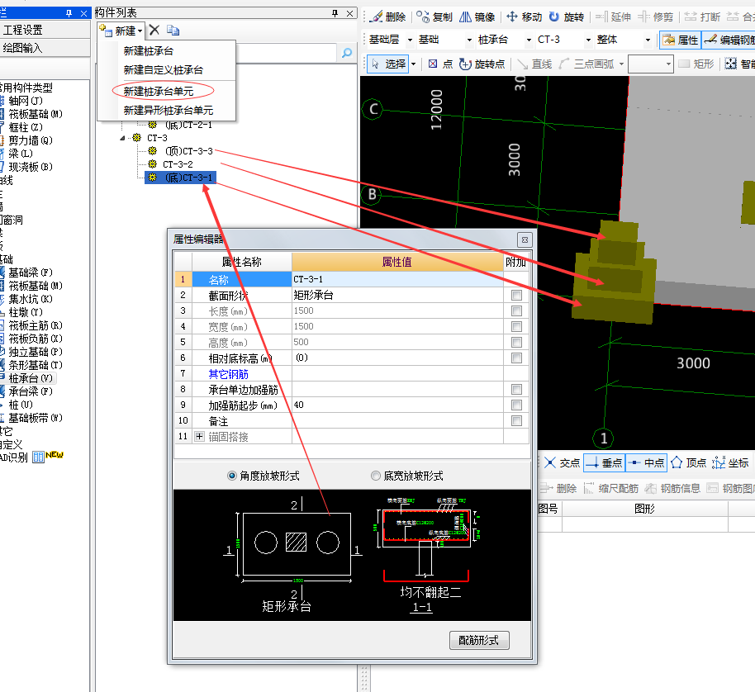Toggle 坐标 coordinate snap
The height and width of the screenshot is (692, 755).
(x=730, y=463)
